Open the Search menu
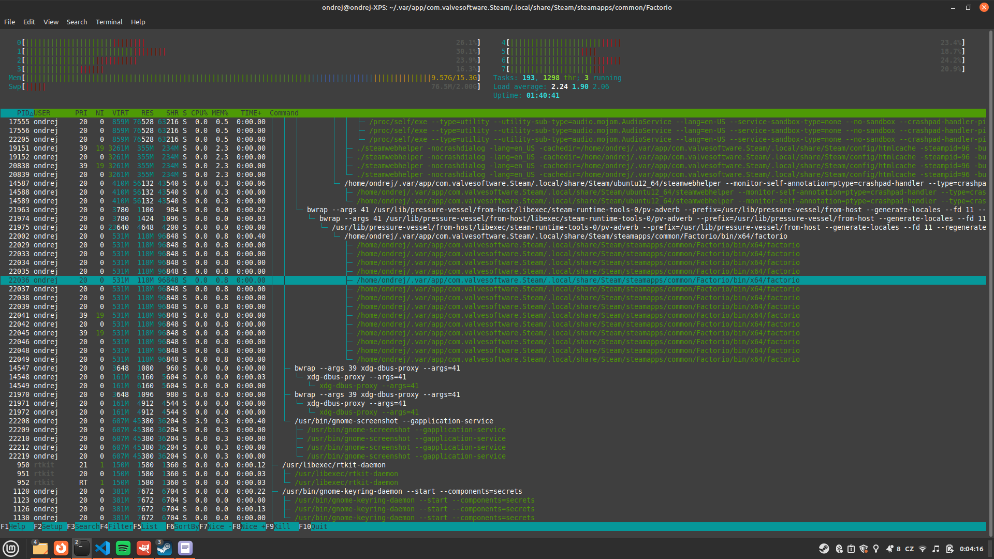 (x=77, y=22)
